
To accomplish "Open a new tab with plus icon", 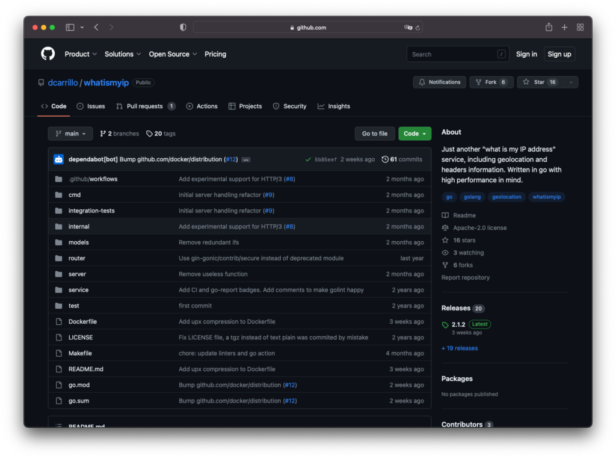I will pos(564,27).
